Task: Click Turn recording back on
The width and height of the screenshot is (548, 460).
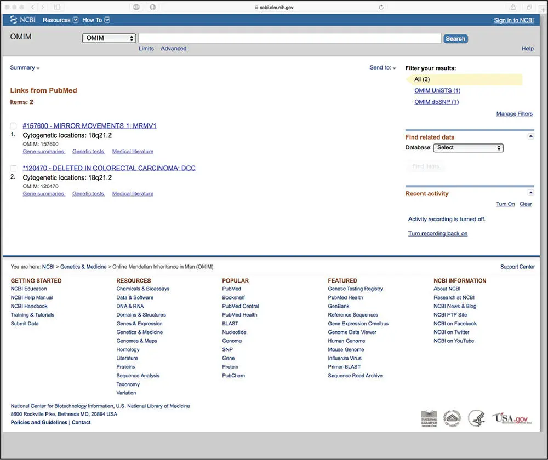Action: point(437,233)
